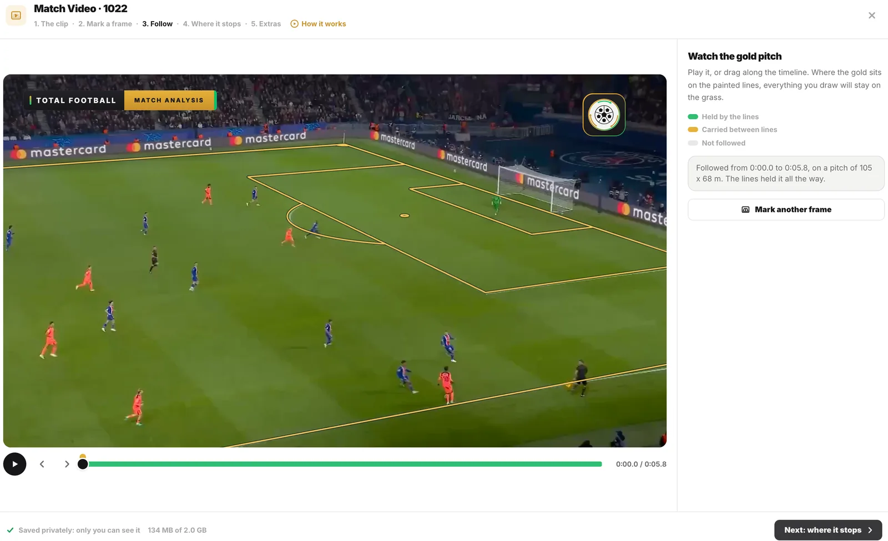Open step 5. Extras
888x541 pixels.
[x=266, y=24]
